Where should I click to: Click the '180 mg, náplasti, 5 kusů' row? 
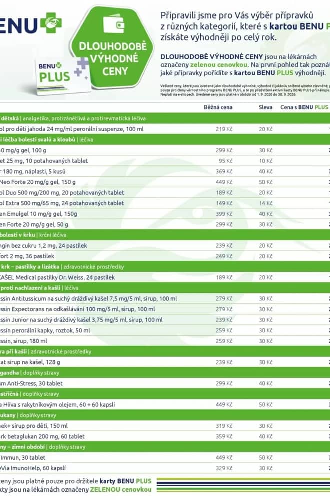coord(165,171)
